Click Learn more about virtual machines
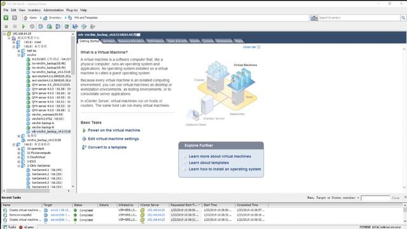The height and width of the screenshot is (229, 407). click(x=220, y=156)
